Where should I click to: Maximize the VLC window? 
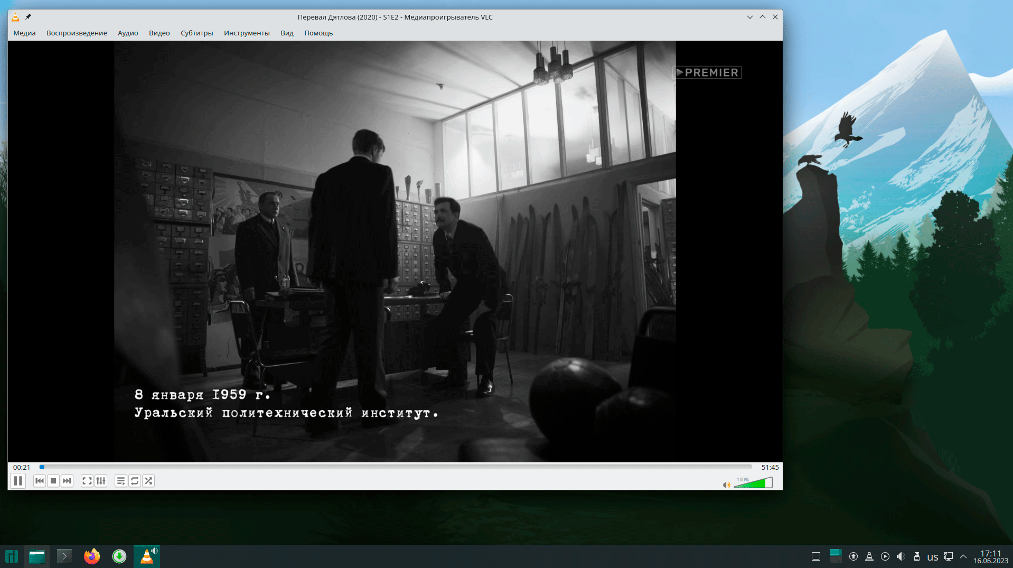click(x=763, y=17)
